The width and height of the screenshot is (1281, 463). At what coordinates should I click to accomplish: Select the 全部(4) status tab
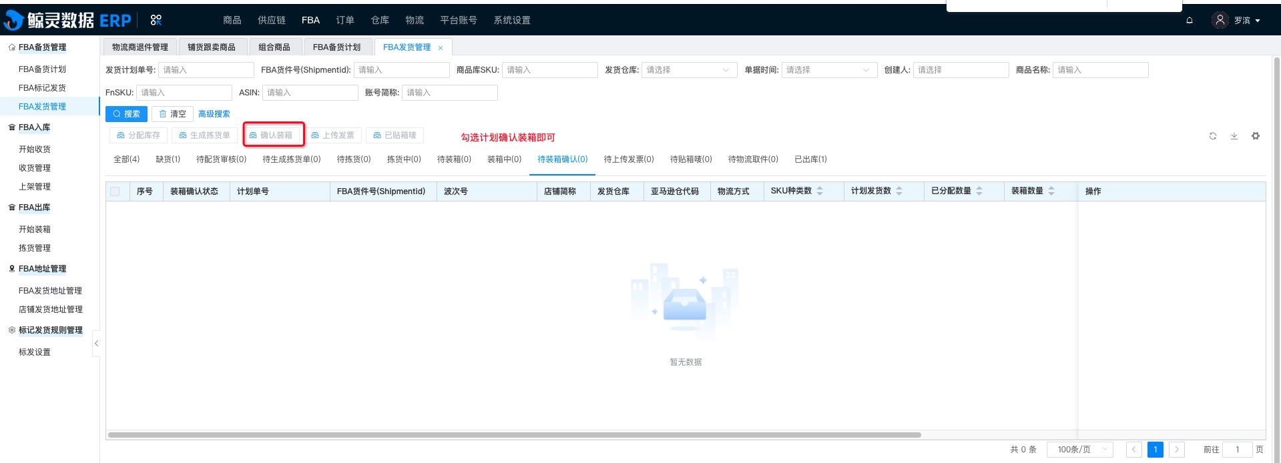(x=127, y=159)
